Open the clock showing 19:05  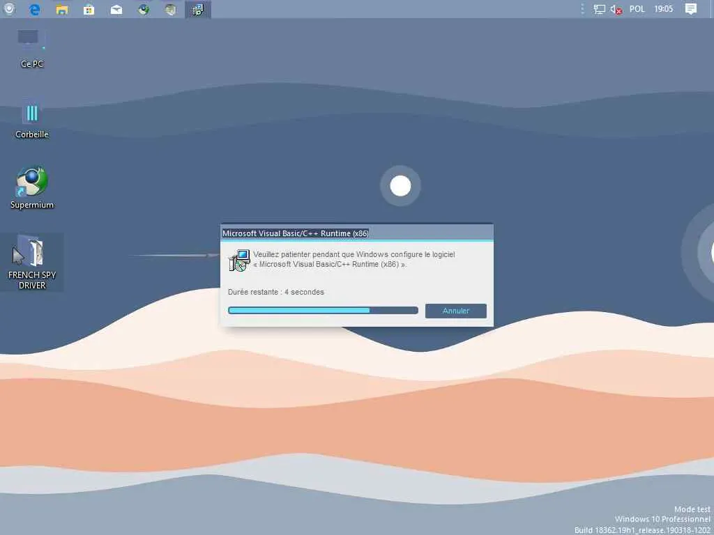664,9
